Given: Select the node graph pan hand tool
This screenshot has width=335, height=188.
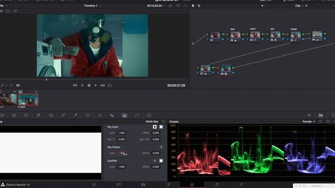Looking at the screenshot, I should 199,6.
